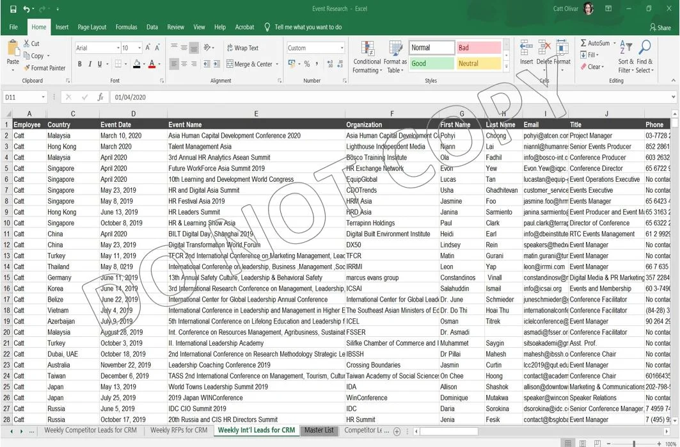
Task: Click the text Orientation icon
Action: tap(207, 48)
